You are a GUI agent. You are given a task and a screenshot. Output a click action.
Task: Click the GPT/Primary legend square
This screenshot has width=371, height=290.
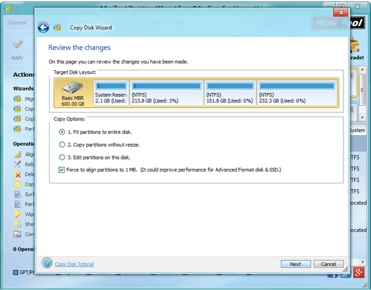coord(15,273)
